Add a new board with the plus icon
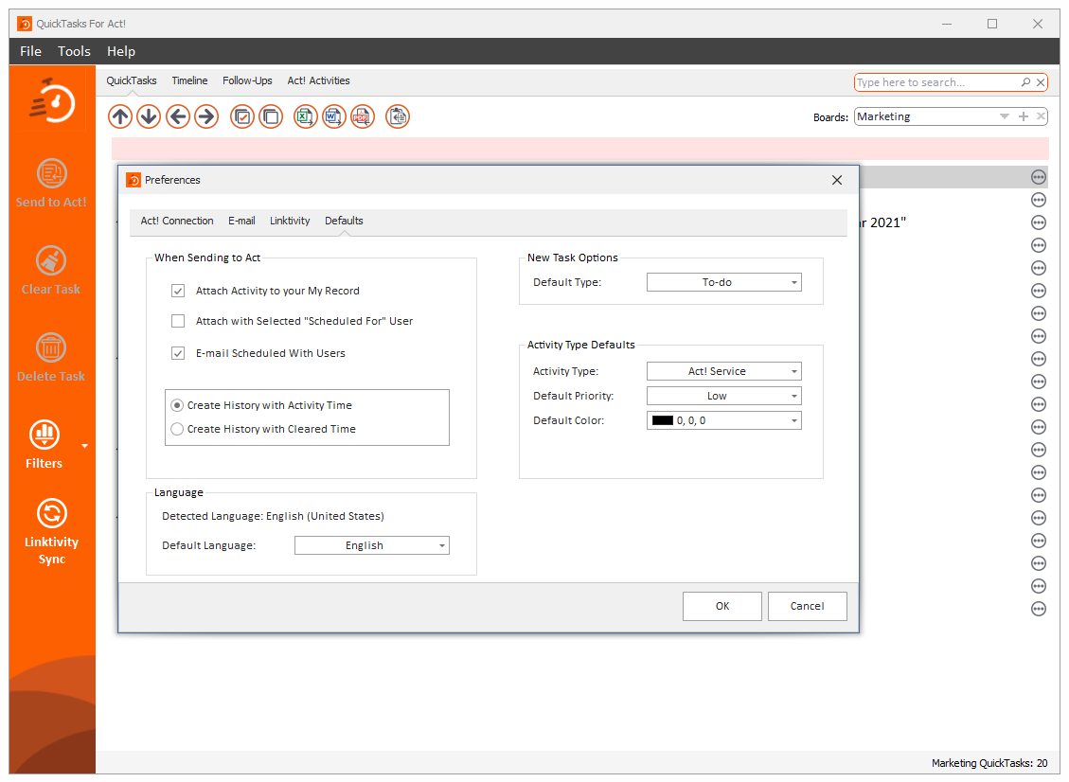The width and height of the screenshot is (1069, 782). pos(1024,116)
